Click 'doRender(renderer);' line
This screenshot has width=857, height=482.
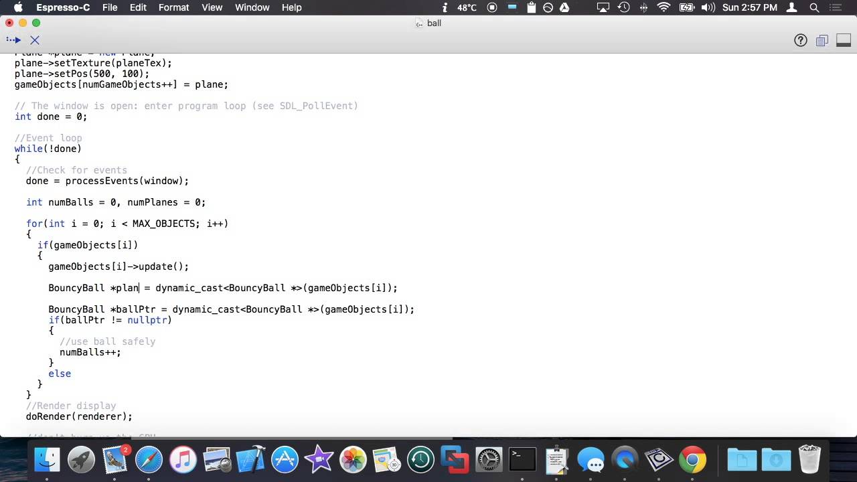[79, 416]
